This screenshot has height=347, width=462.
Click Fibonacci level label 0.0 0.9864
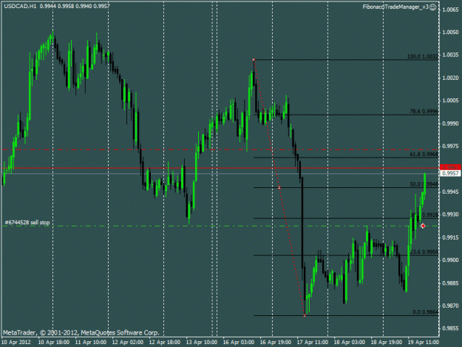[426, 312]
